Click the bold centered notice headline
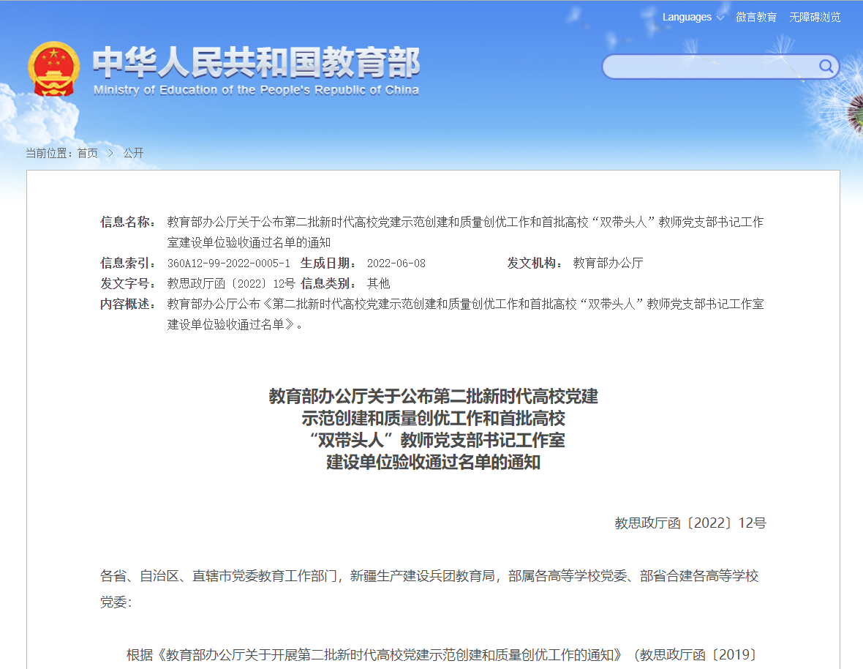 [433, 429]
